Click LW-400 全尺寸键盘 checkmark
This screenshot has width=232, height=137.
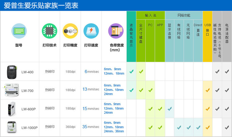141,71
